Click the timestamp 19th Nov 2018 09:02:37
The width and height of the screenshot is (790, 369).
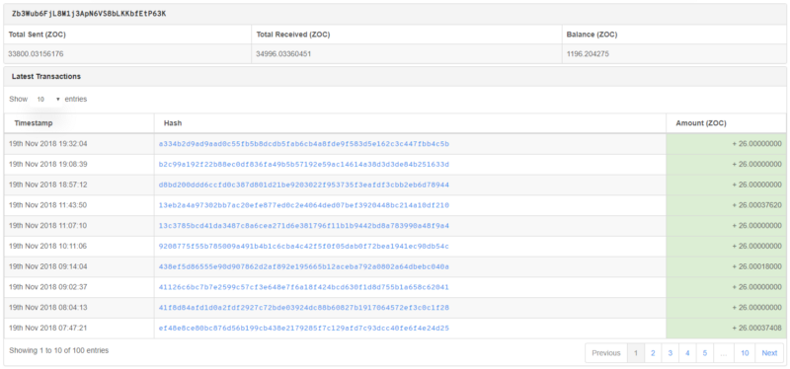click(x=47, y=287)
